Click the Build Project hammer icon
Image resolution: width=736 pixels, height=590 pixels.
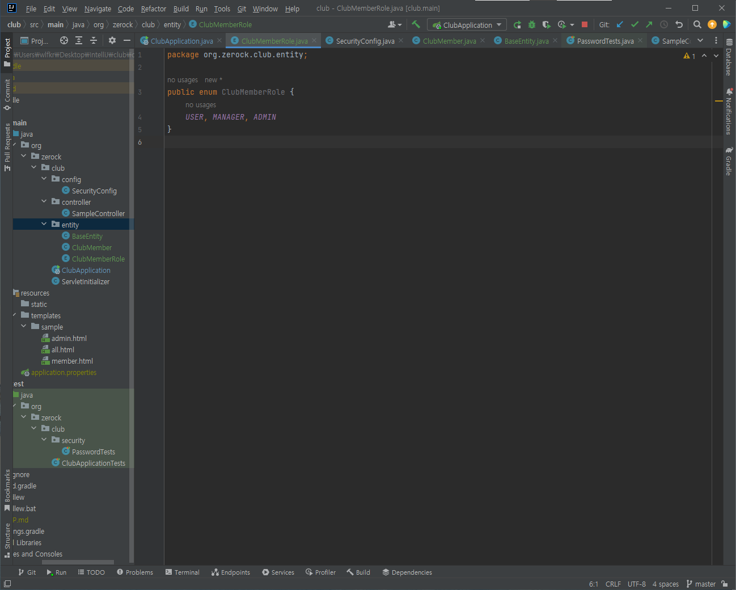click(416, 24)
